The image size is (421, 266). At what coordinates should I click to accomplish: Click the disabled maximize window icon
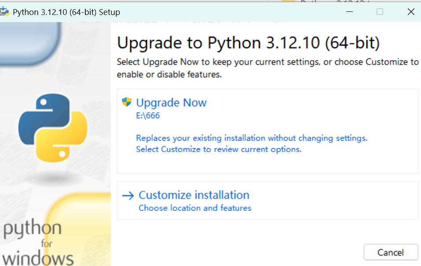point(380,12)
